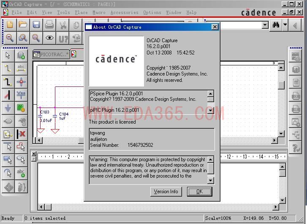
Task: Close the About OrCAD Capture dialog
Action: [x=215, y=27]
